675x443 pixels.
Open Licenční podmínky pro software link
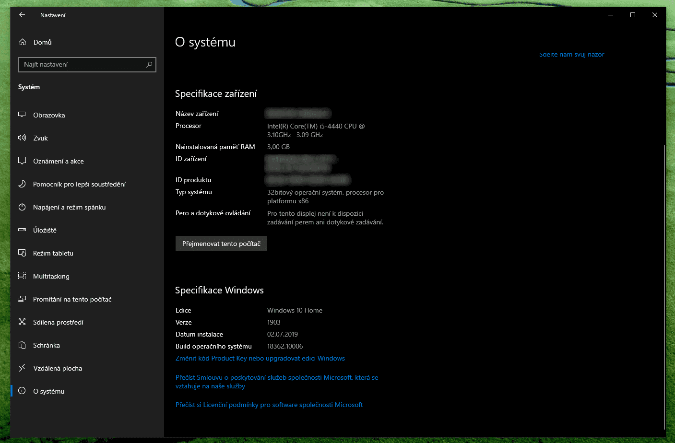[269, 405]
